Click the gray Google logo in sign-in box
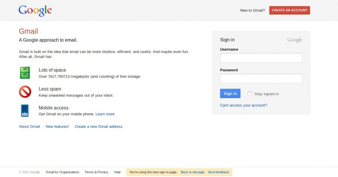This screenshot has width=338, height=177. pos(295,40)
